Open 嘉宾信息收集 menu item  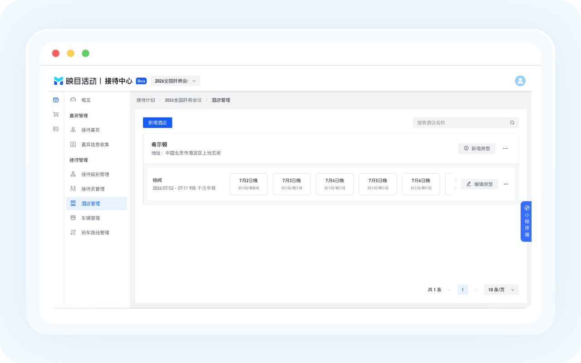[x=97, y=144]
